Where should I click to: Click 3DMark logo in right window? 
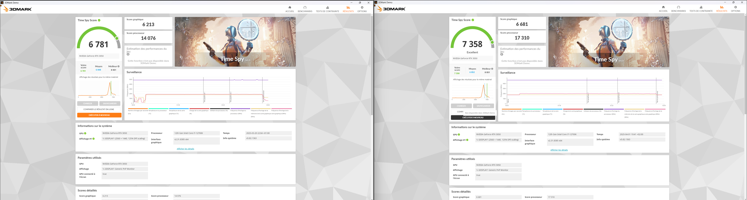(x=391, y=9)
